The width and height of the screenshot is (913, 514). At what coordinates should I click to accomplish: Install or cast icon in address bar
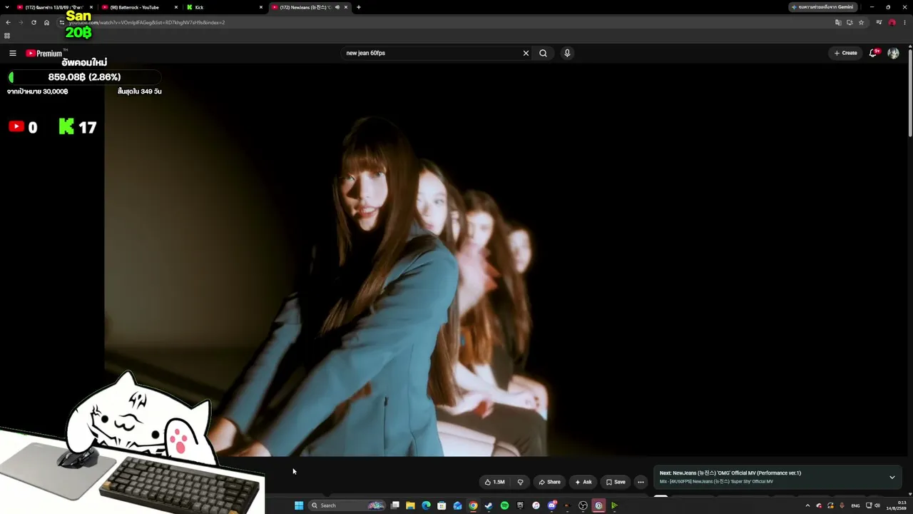(850, 22)
